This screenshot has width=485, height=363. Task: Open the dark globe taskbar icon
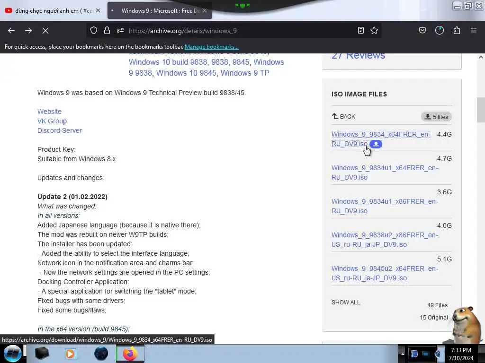(x=101, y=354)
